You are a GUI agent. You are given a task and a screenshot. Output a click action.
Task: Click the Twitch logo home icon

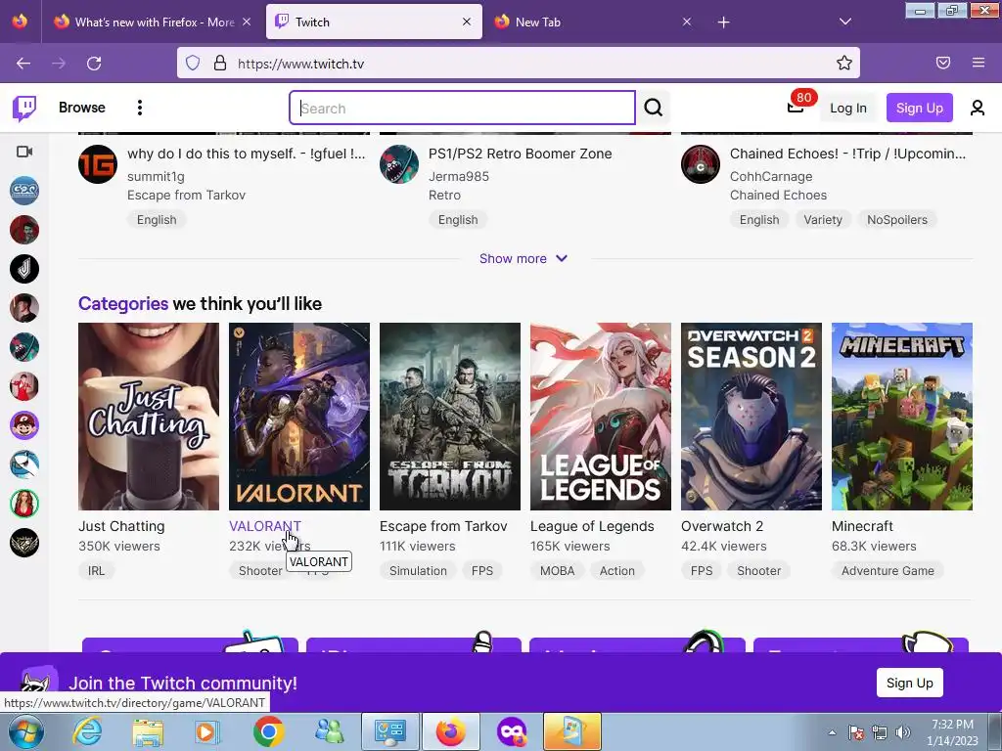(24, 108)
